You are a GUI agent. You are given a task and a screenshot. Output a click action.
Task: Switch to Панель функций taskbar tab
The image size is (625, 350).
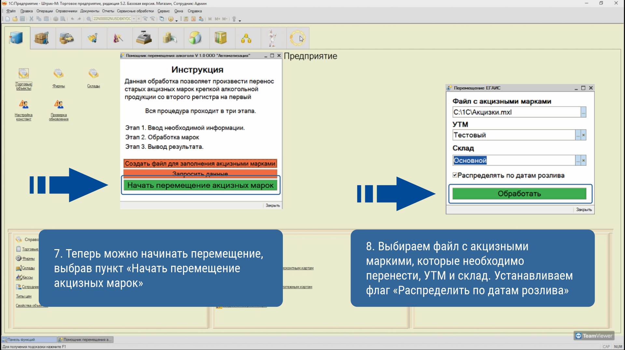pyautogui.click(x=29, y=340)
